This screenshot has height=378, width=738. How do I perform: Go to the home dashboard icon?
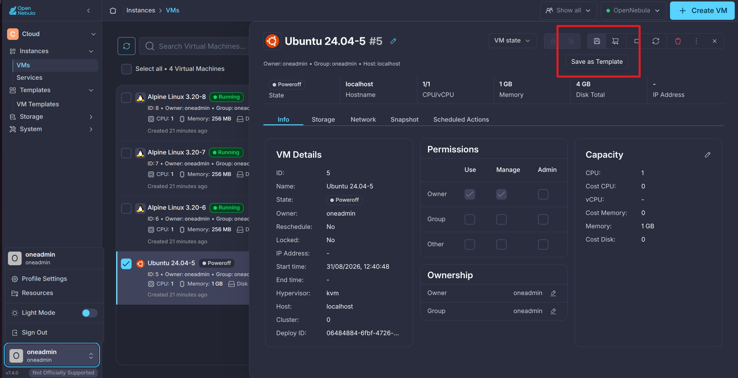click(x=113, y=11)
